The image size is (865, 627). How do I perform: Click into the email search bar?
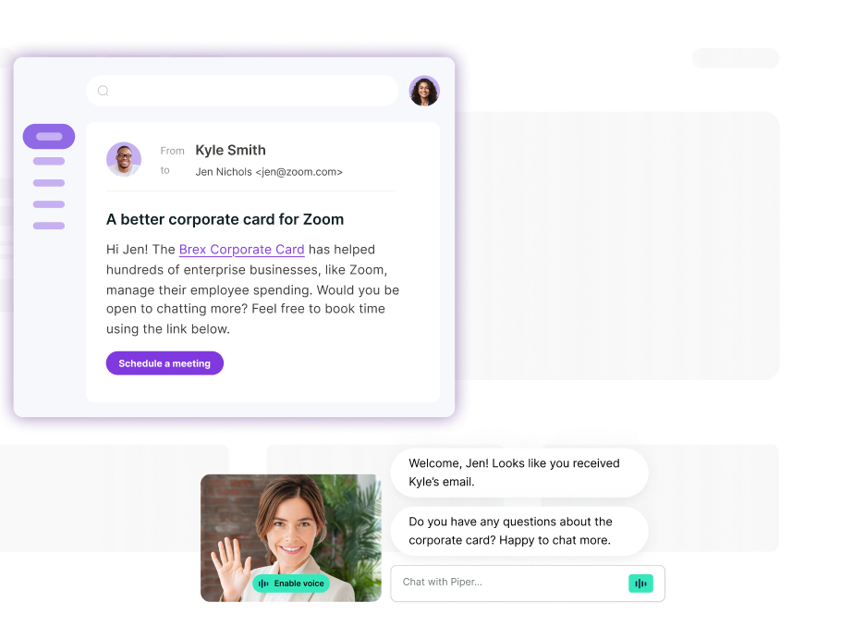[x=242, y=91]
